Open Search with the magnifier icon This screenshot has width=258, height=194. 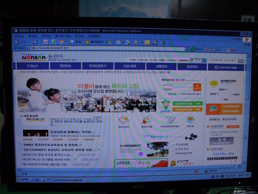coord(71,42)
